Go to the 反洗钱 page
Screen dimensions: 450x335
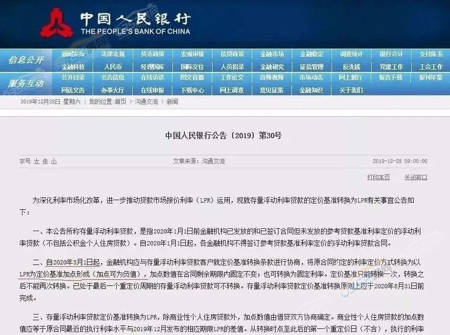click(351, 67)
